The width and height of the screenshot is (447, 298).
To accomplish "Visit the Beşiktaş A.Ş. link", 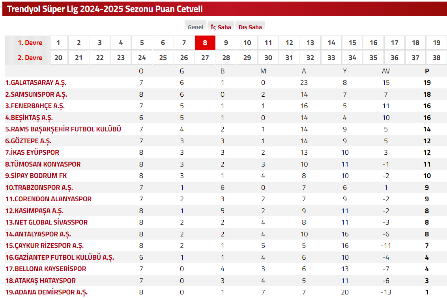I will [29, 118].
